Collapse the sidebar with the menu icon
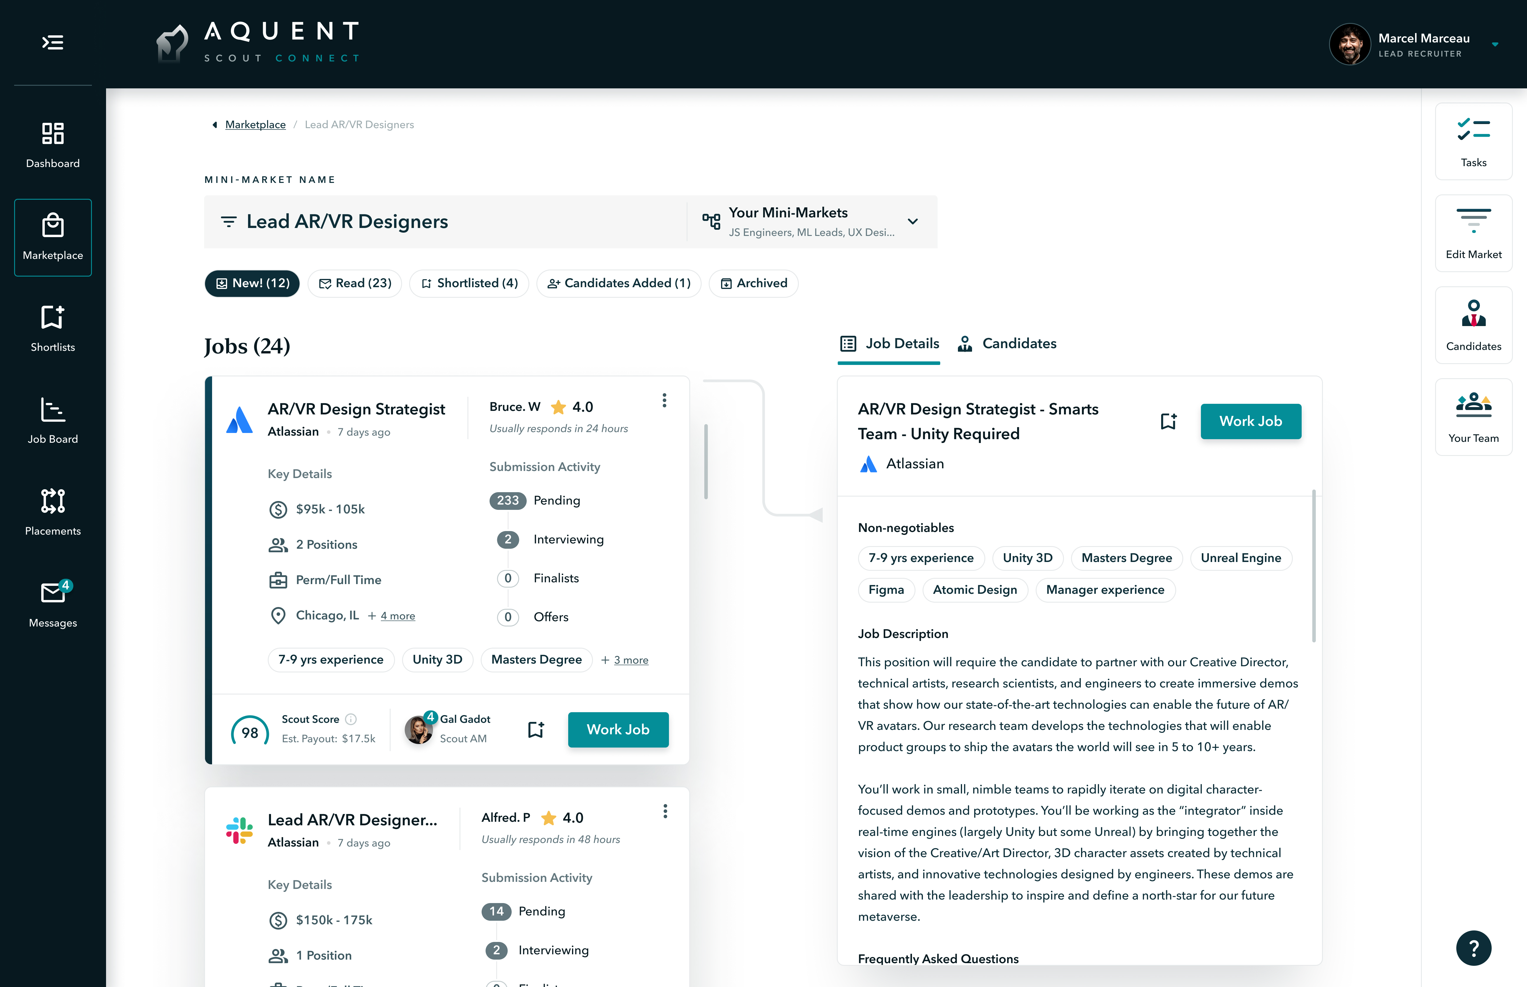The image size is (1527, 987). coord(52,42)
